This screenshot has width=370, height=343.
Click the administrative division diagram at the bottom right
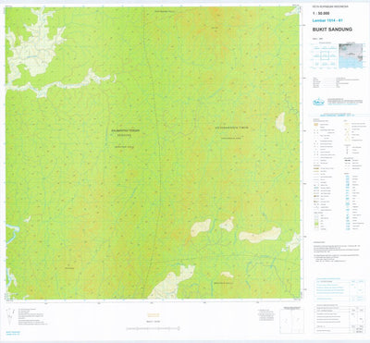pos(291,320)
